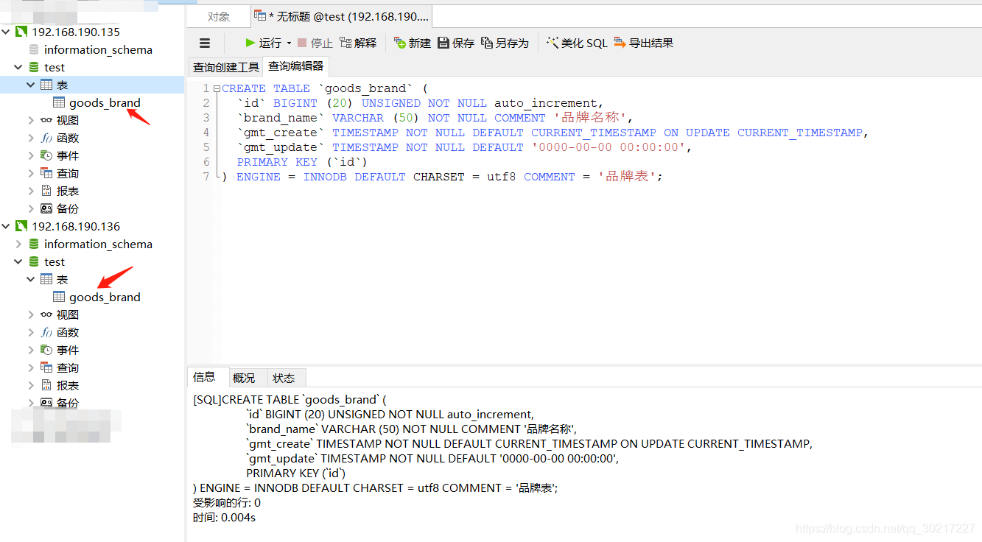This screenshot has height=542, width=982.
Task: Collapse the 192.168.190.135 connection node
Action: coord(6,32)
